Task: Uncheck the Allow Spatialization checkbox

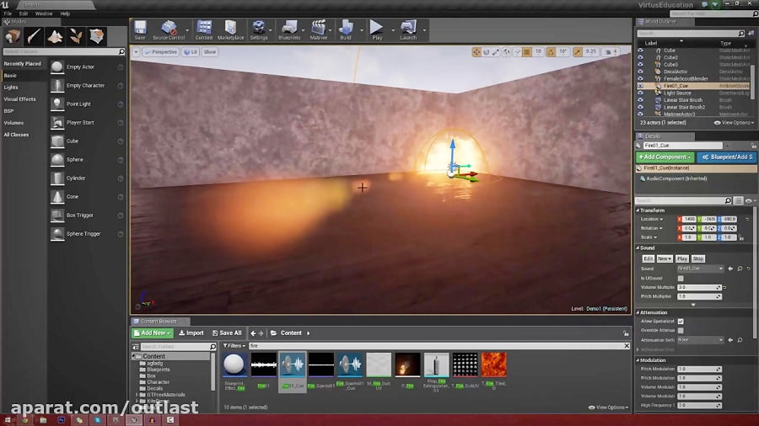Action: pyautogui.click(x=681, y=322)
